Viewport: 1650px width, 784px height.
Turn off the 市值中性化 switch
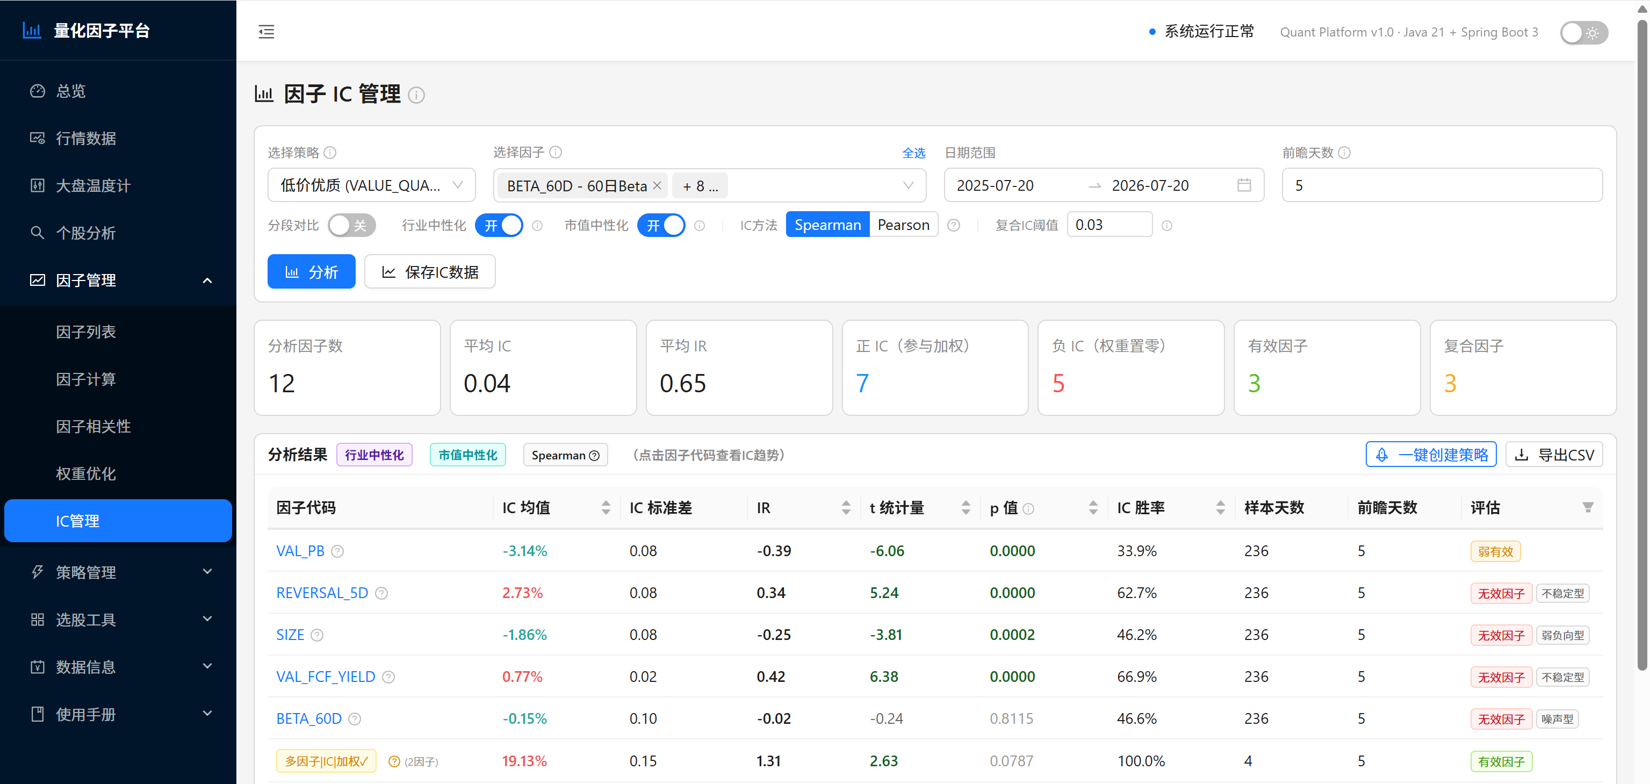coord(661,226)
